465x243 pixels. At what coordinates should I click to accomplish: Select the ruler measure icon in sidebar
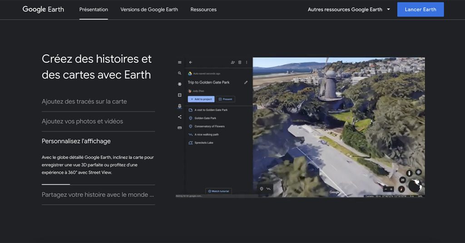tap(180, 128)
